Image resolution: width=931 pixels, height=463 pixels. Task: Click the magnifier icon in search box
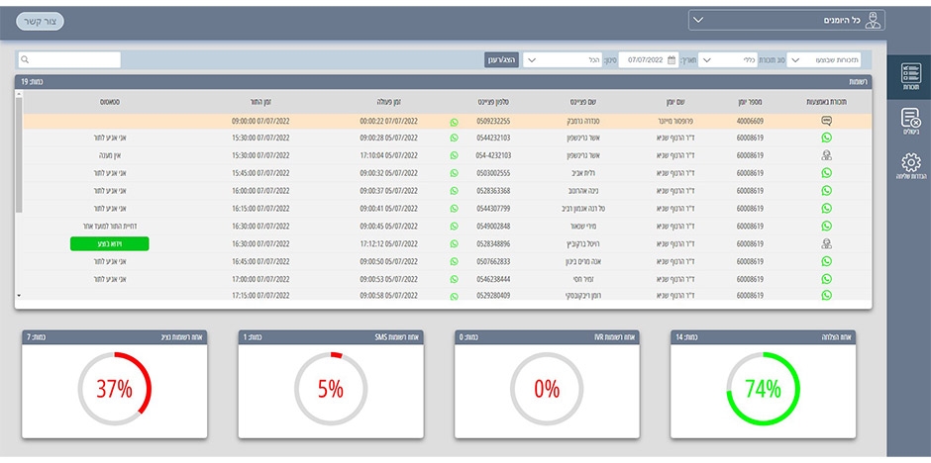click(x=26, y=60)
